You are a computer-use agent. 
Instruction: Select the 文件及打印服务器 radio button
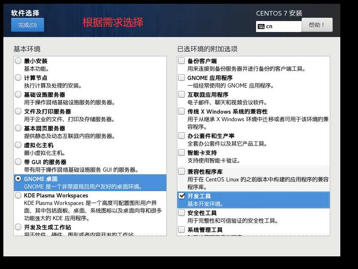(x=18, y=111)
